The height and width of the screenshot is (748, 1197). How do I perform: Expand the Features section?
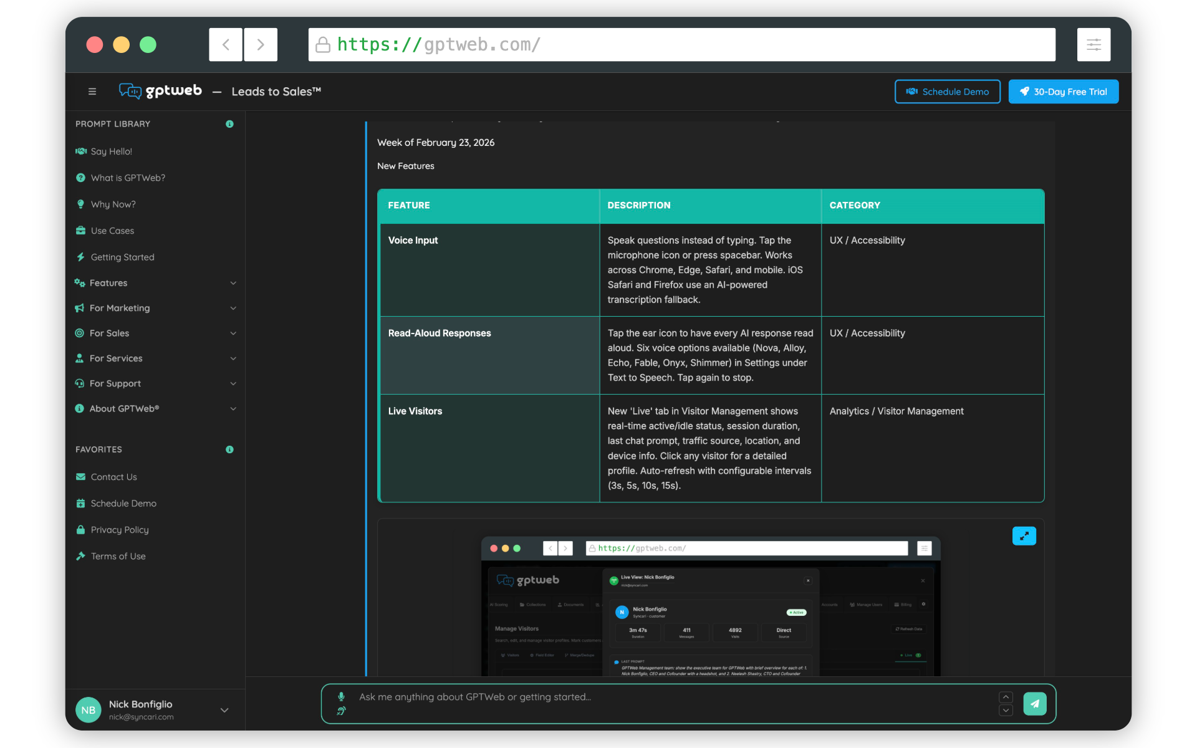coord(156,283)
